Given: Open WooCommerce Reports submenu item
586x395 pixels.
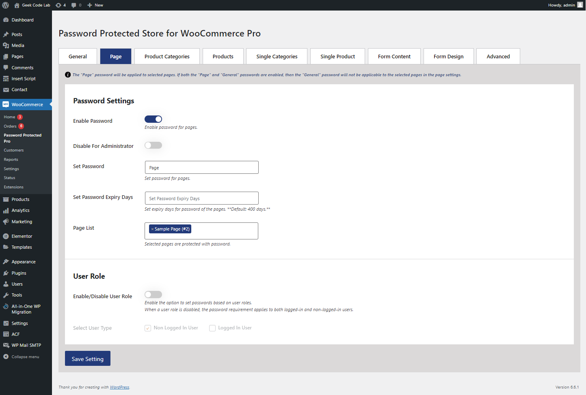Looking at the screenshot, I should pos(11,160).
